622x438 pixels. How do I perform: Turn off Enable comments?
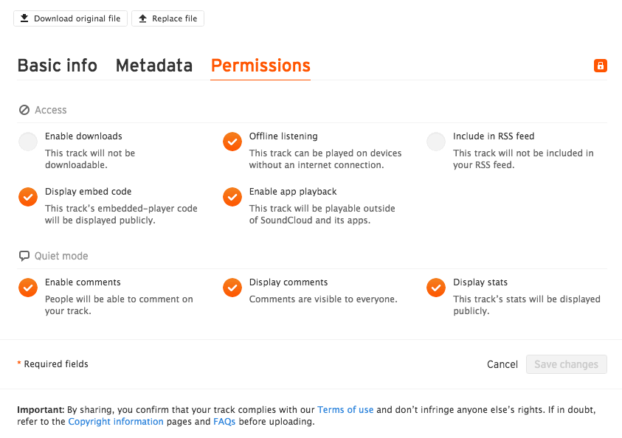tap(28, 288)
